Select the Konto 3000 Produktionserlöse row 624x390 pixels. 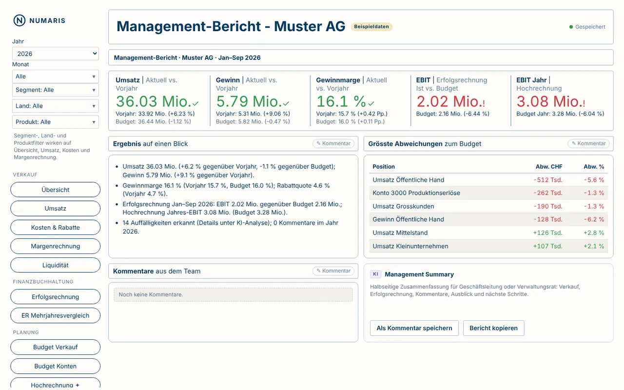488,193
